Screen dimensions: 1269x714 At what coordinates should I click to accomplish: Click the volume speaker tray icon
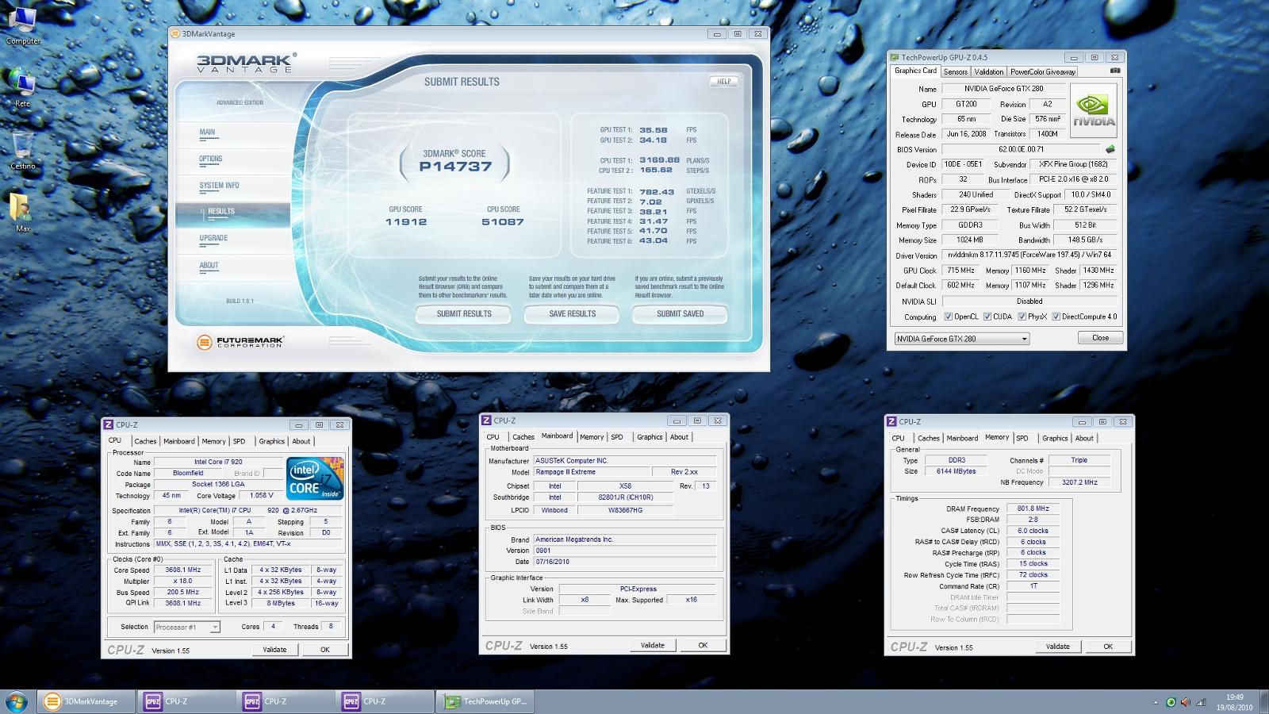1185,702
